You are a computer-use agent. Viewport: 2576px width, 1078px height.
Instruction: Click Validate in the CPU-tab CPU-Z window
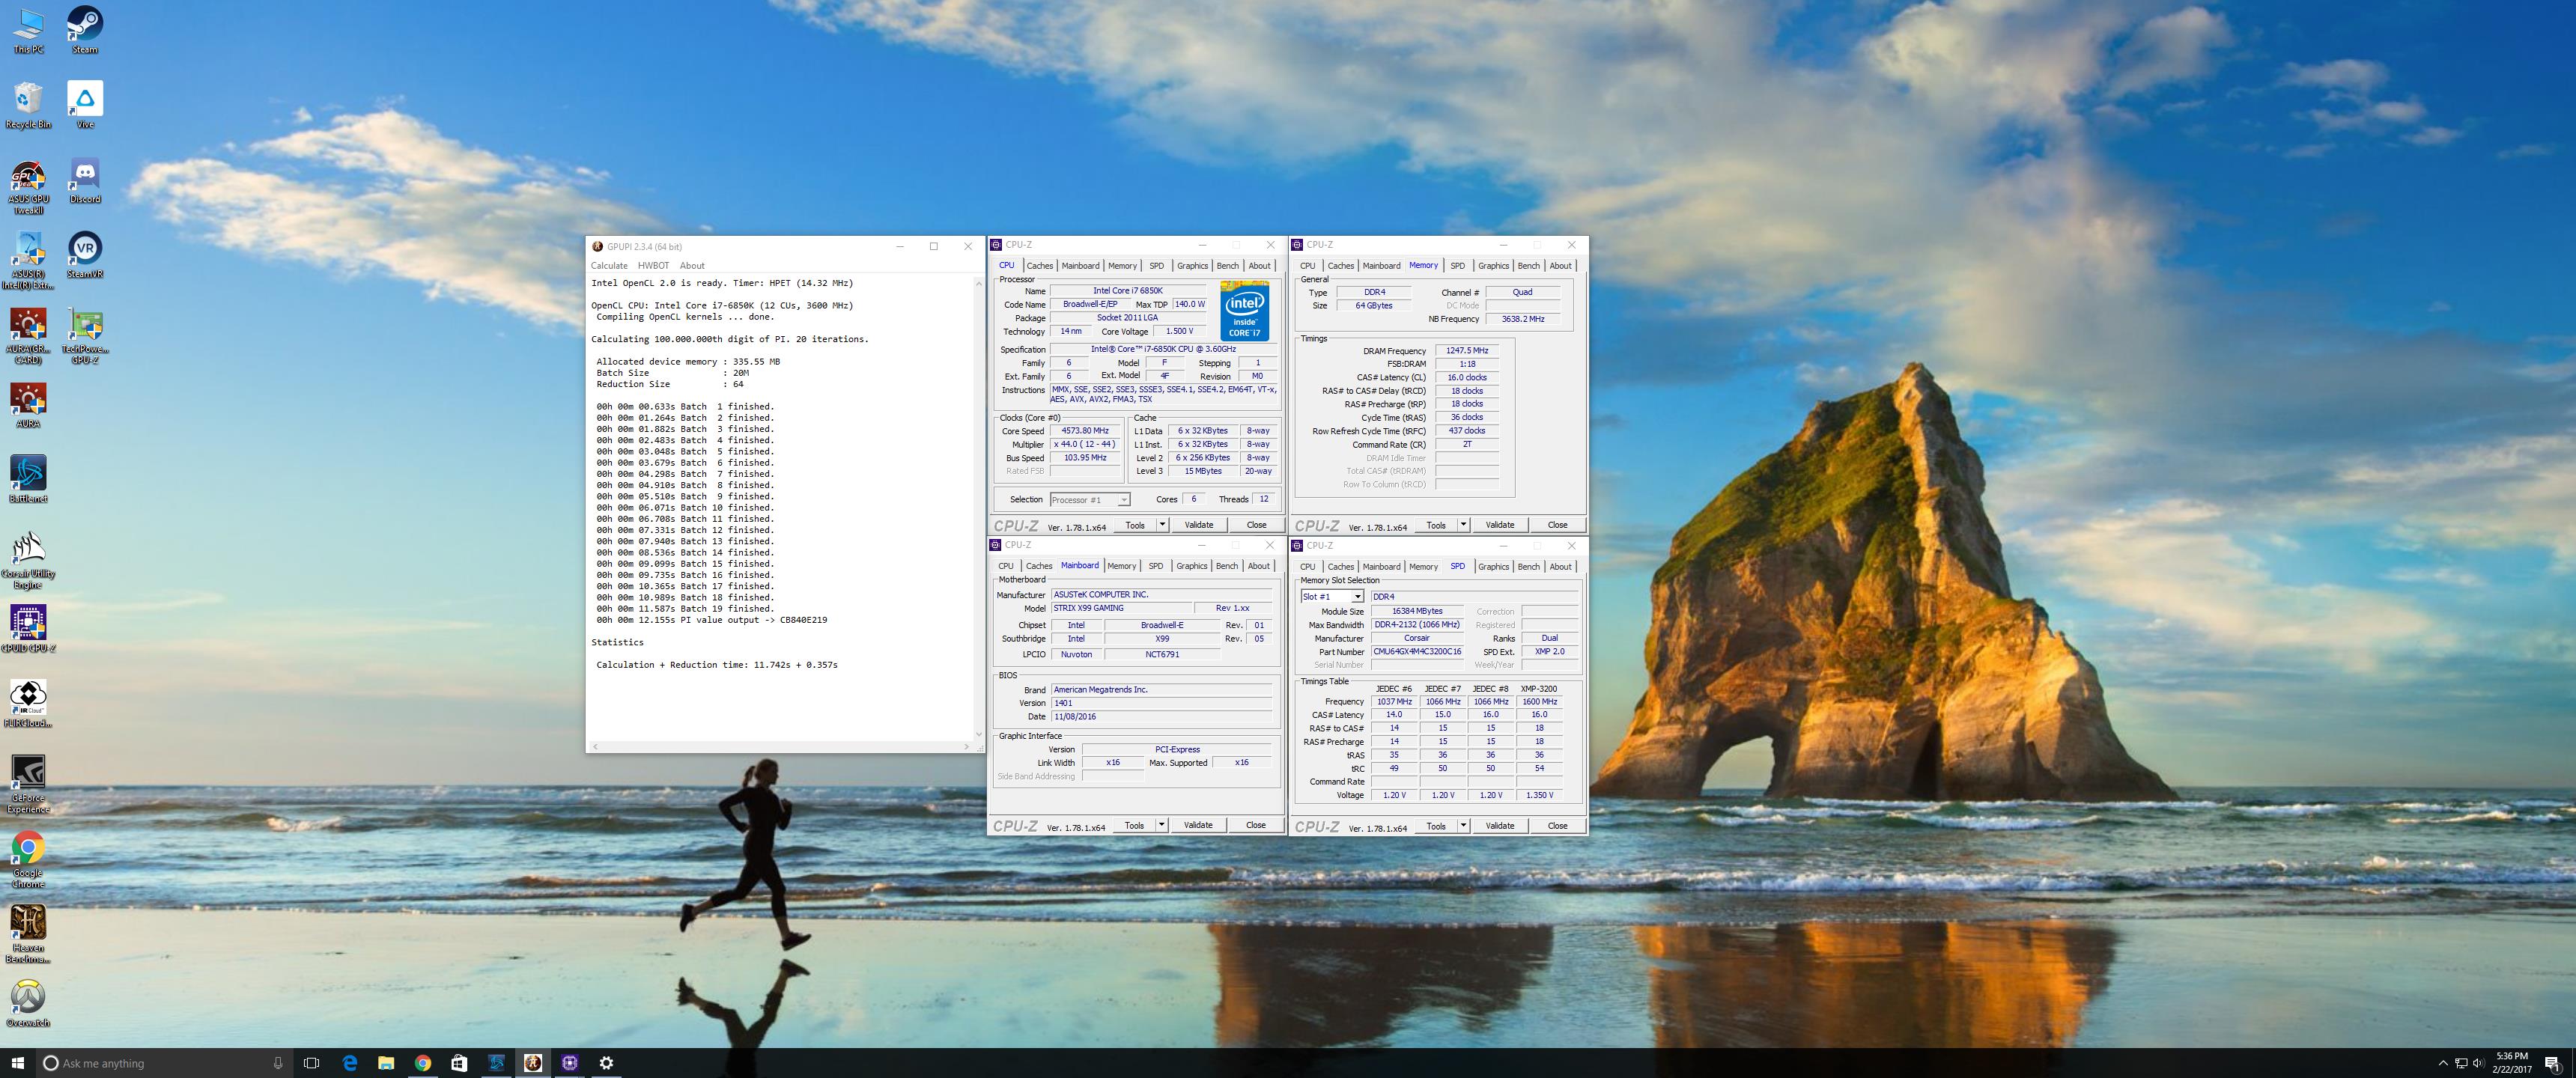pyautogui.click(x=1198, y=525)
